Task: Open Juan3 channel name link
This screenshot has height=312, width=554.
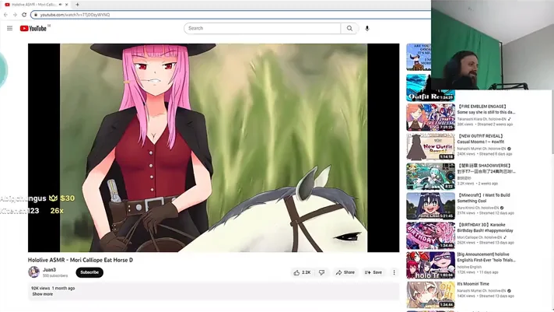Action: point(49,270)
